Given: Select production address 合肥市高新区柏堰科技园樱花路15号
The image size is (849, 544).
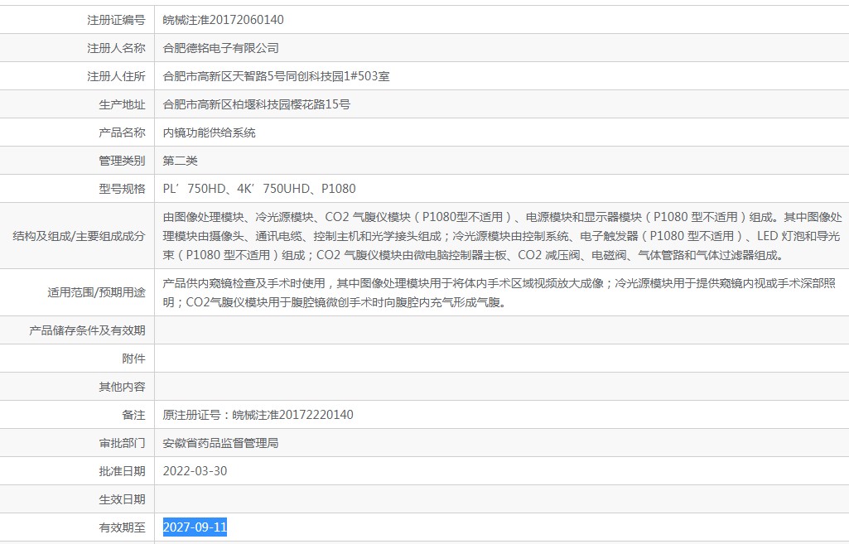Looking at the screenshot, I should point(257,104).
